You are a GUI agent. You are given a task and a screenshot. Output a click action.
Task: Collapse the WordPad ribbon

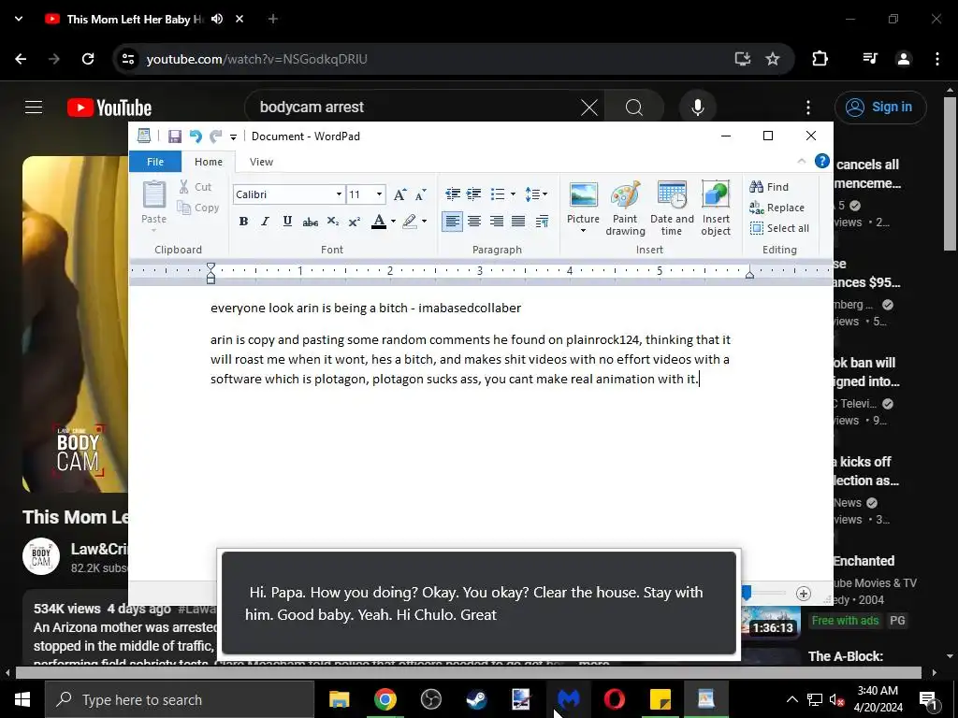tap(802, 161)
